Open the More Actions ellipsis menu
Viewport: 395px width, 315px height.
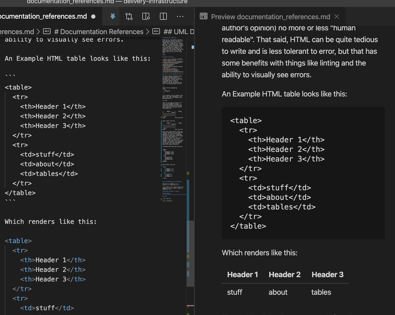point(180,17)
